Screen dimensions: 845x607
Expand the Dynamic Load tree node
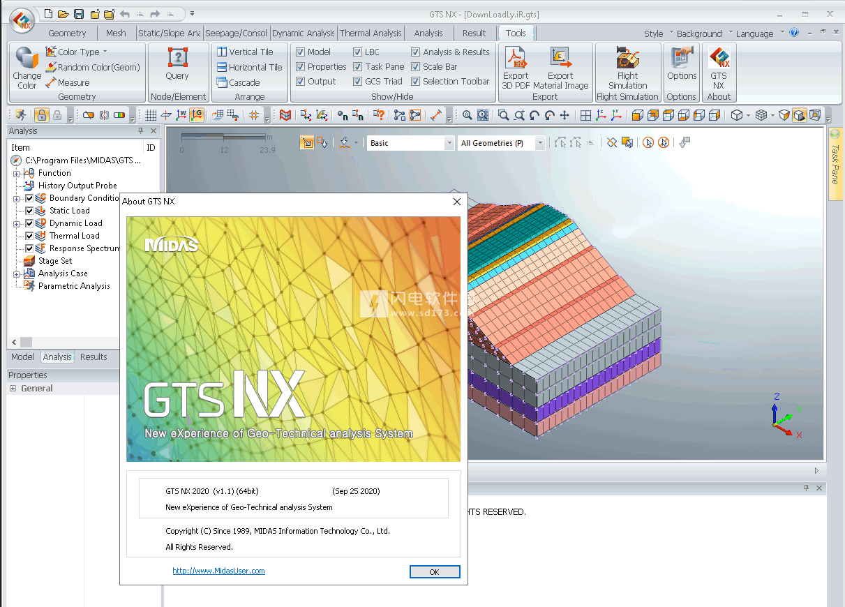coord(16,223)
